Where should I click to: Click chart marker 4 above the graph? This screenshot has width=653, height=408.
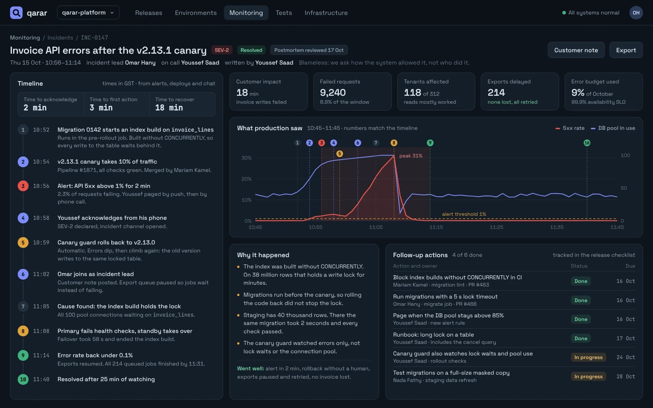(x=334, y=143)
